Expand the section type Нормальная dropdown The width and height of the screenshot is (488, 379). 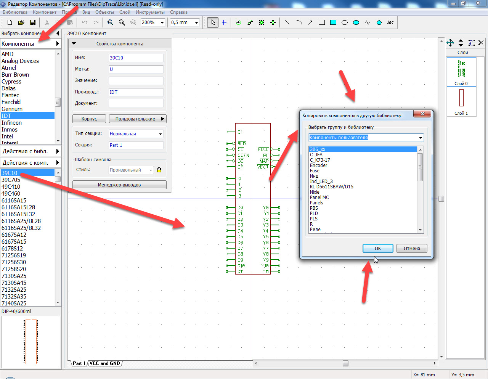[136, 134]
